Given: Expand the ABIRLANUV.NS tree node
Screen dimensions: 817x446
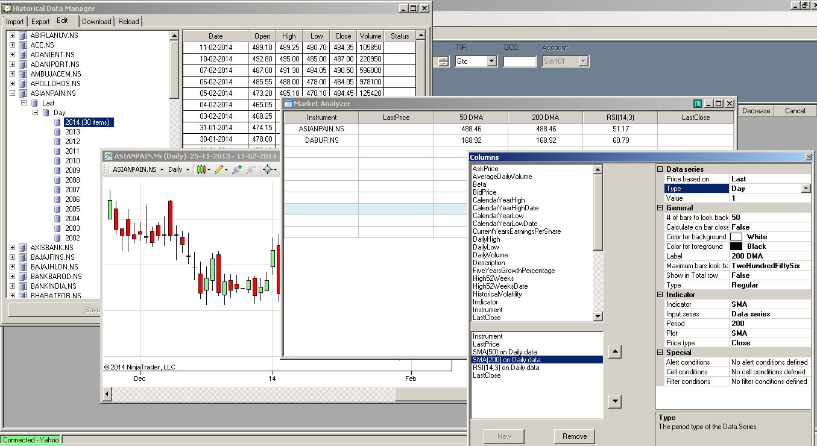Looking at the screenshot, I should coord(12,36).
